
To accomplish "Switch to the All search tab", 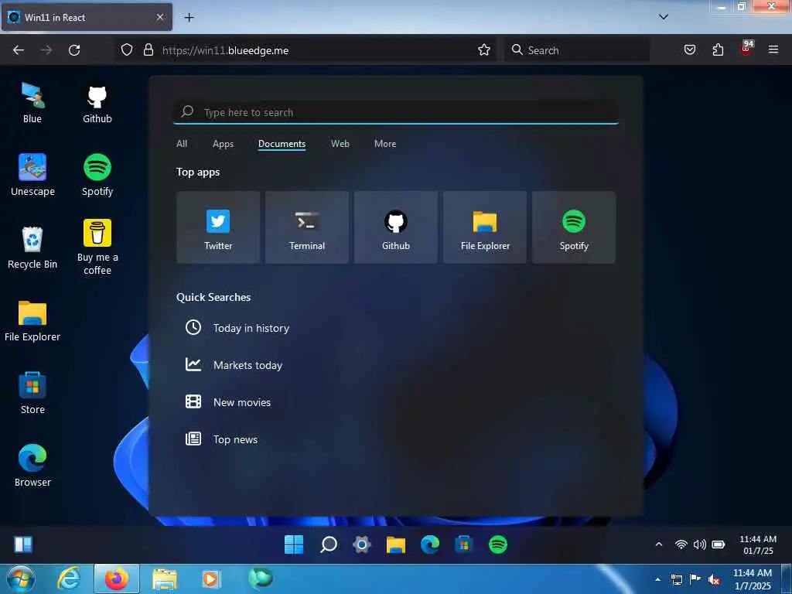I will tap(182, 144).
